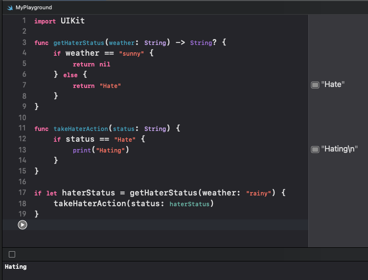Click the print call on line 13
The image size is (368, 280).
click(x=101, y=150)
